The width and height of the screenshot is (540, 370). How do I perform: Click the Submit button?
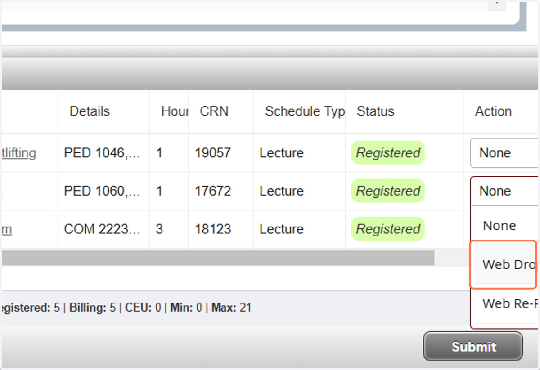(473, 346)
